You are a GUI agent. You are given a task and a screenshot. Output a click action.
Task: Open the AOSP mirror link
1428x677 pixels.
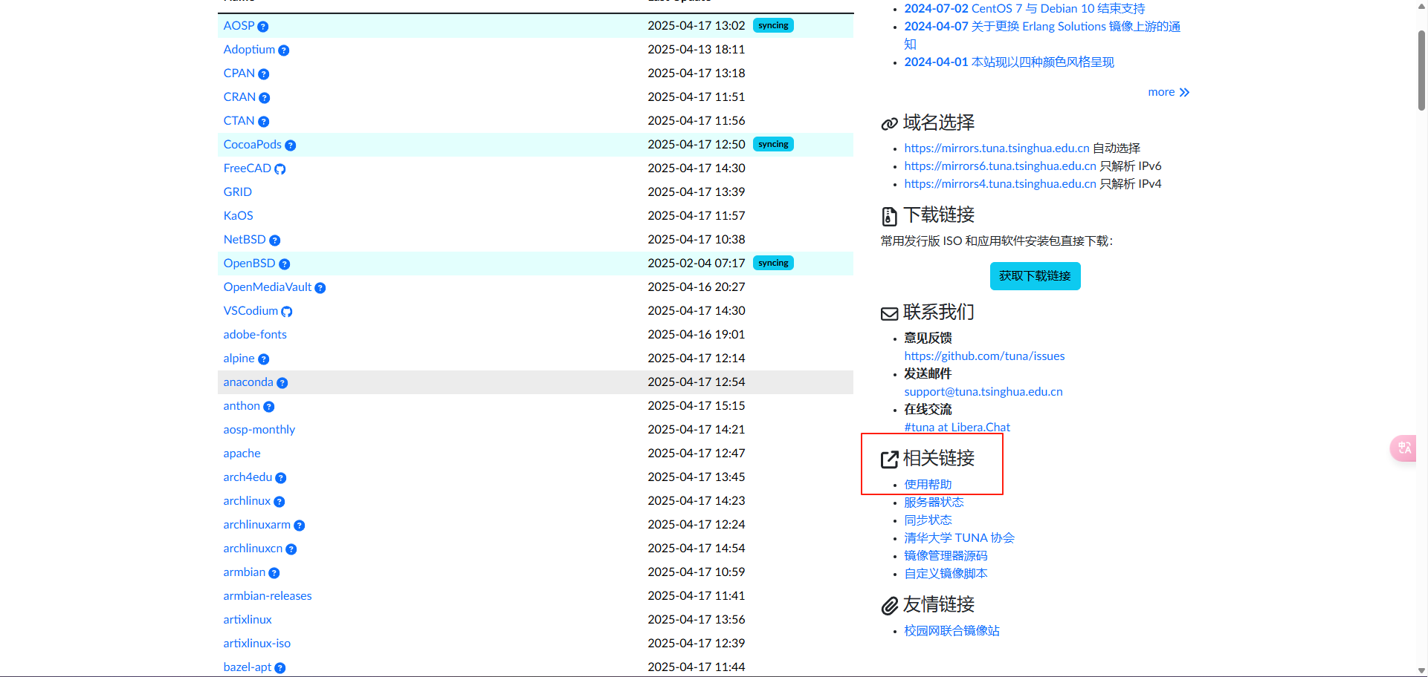coord(239,25)
